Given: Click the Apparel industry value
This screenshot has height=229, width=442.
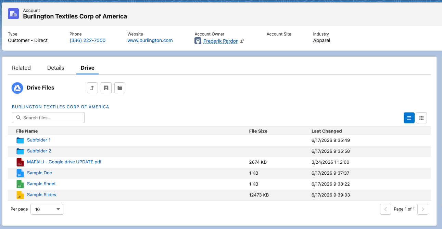Looking at the screenshot, I should coord(321,40).
